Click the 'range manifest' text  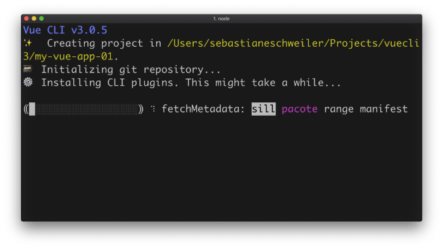[x=366, y=109]
